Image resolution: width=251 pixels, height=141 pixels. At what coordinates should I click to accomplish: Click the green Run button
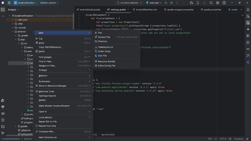tap(166, 3)
